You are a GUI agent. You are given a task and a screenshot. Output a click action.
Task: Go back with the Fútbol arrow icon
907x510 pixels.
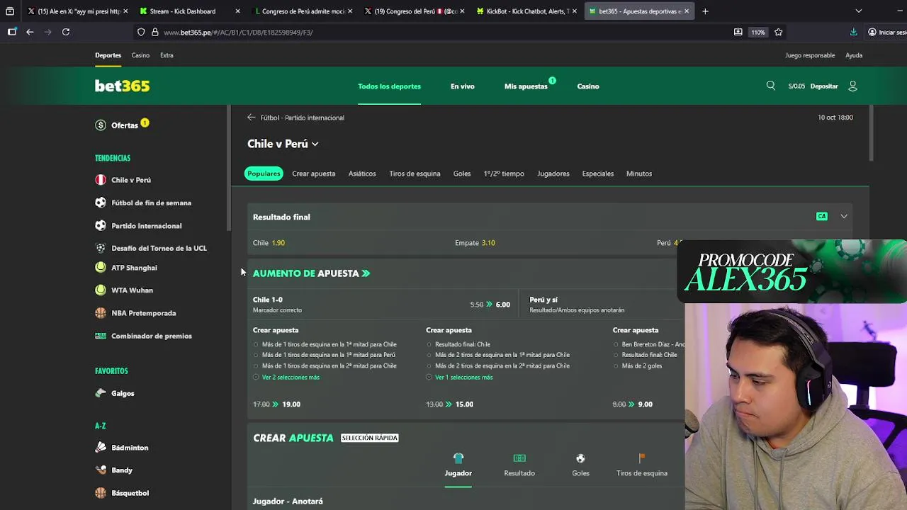[251, 118]
